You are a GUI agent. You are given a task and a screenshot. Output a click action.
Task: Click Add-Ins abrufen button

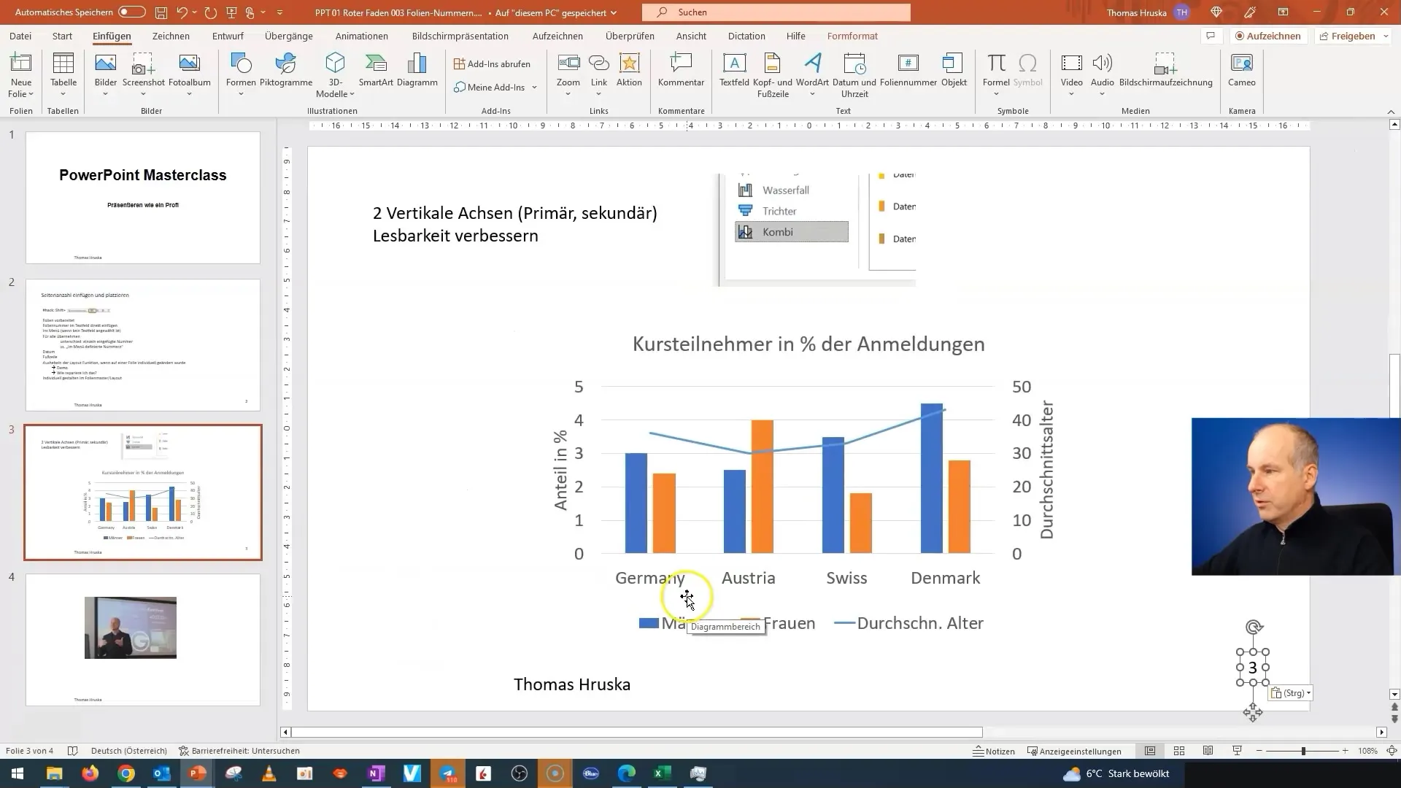[x=493, y=64]
